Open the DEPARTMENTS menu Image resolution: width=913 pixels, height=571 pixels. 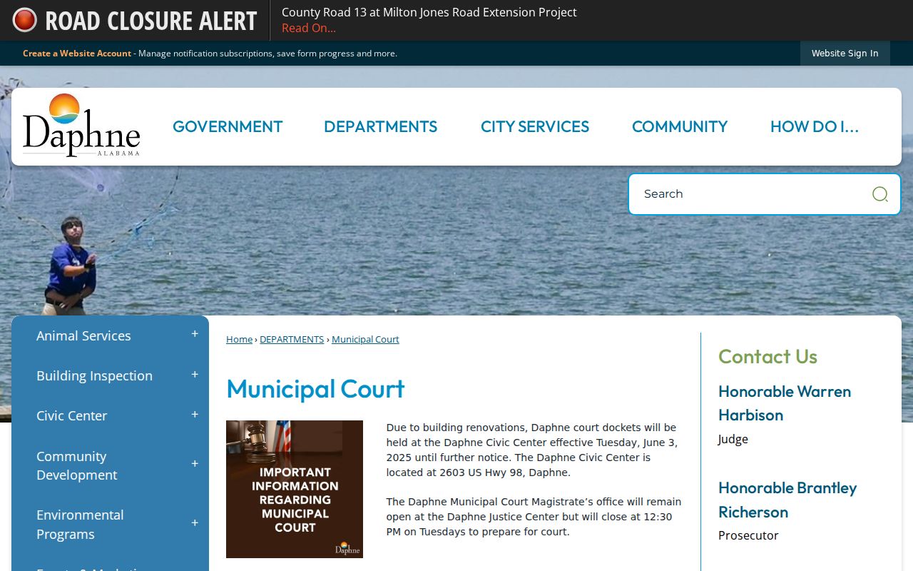(380, 126)
